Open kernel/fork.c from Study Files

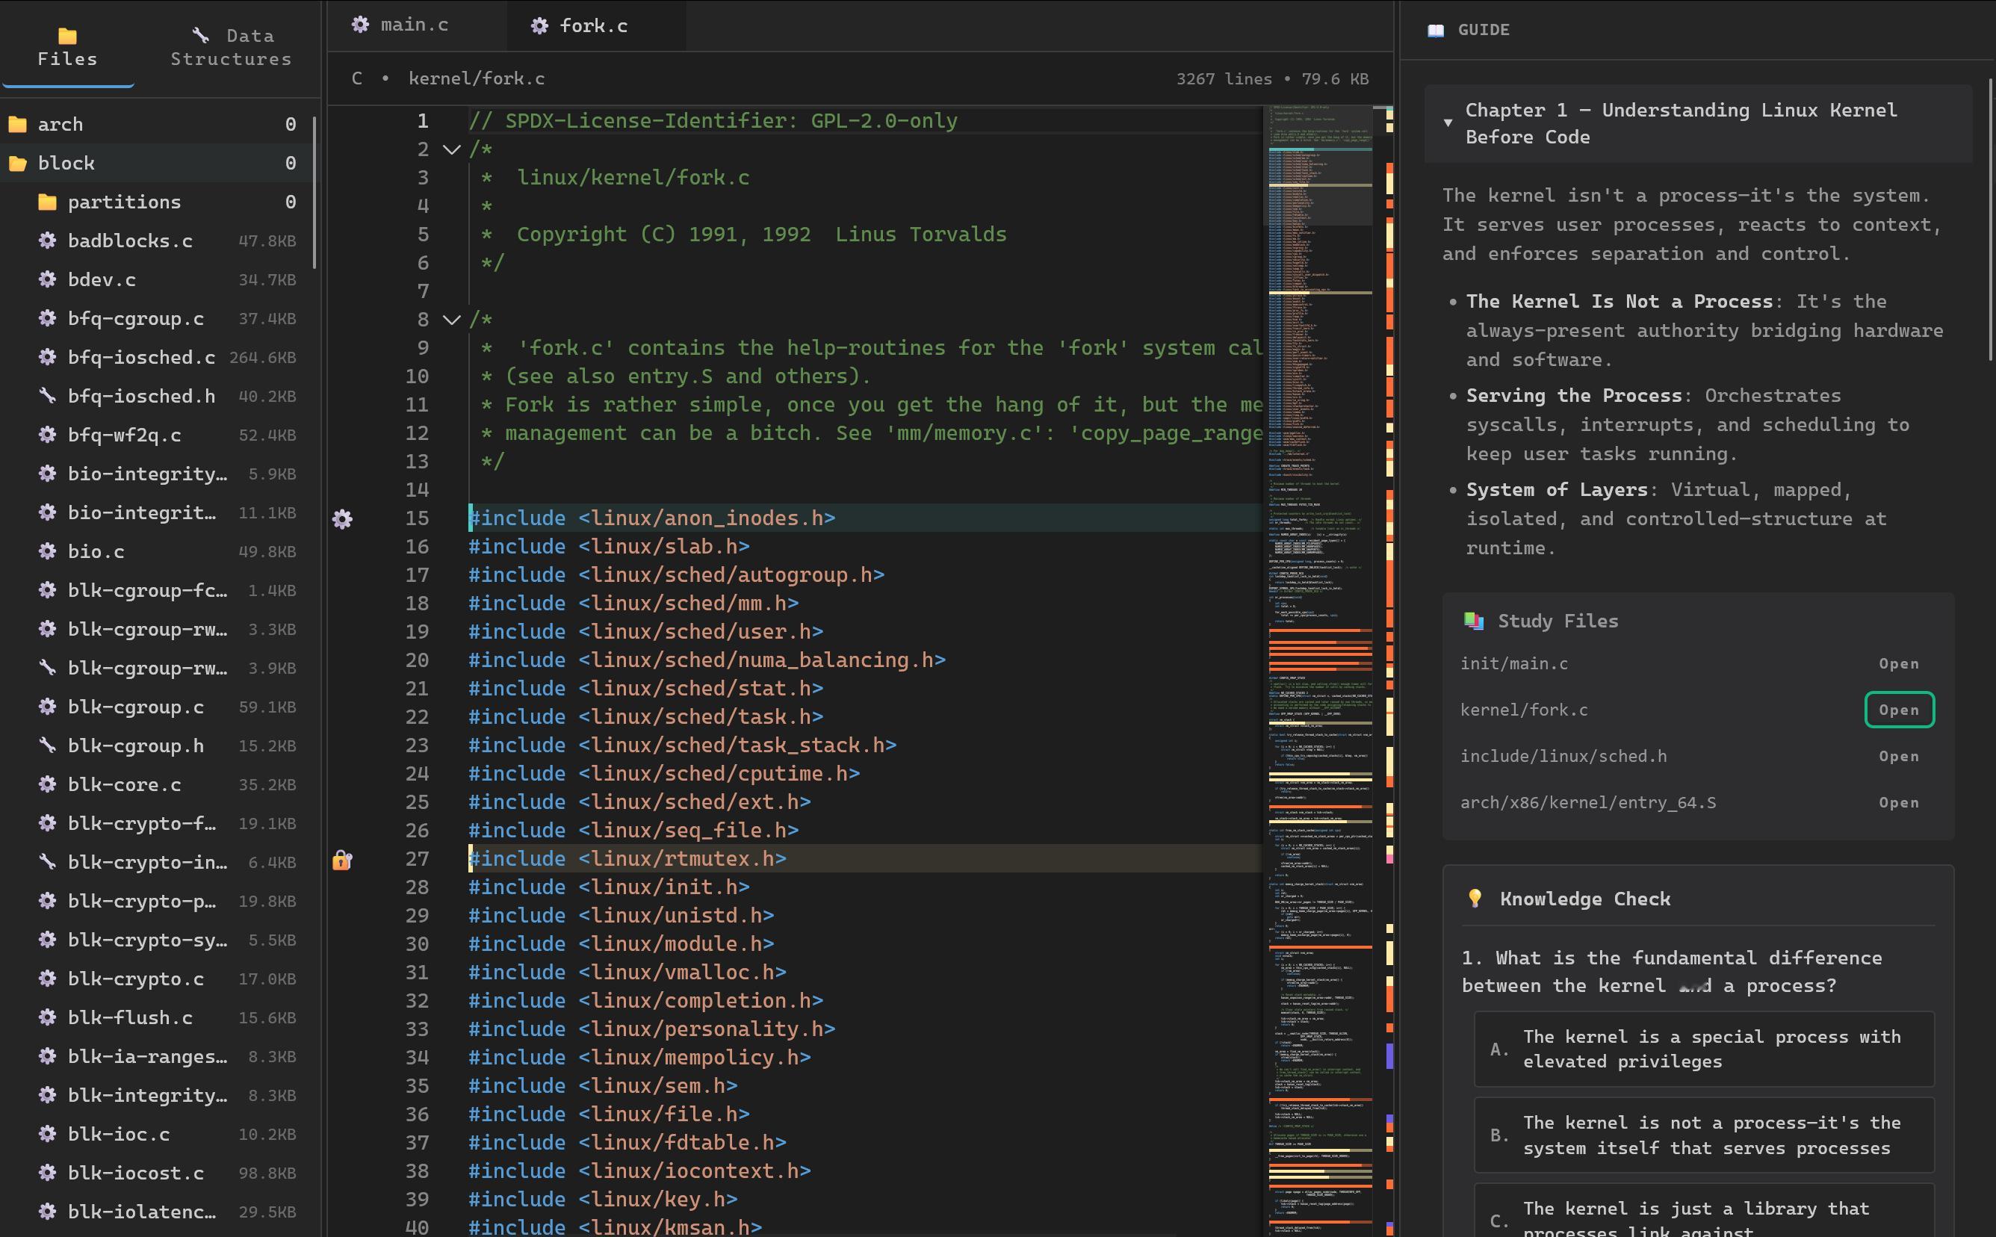[1898, 710]
